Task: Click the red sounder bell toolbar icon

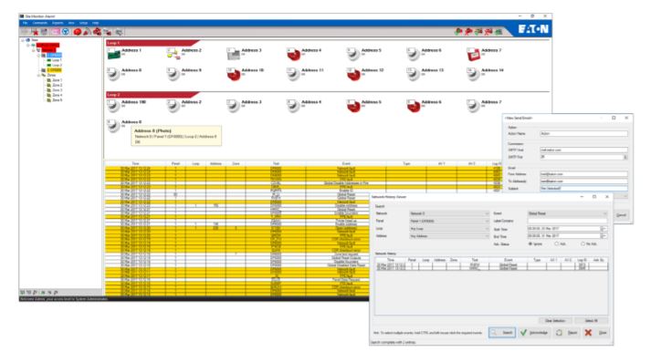Action: 87,32
